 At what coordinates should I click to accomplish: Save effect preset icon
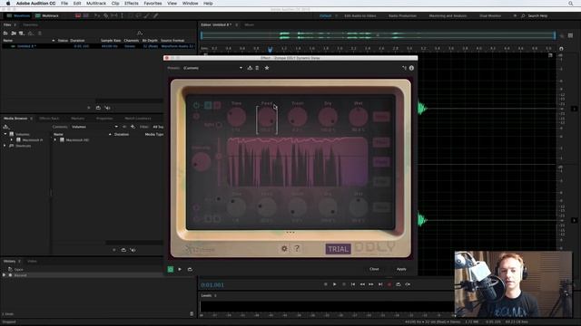pyautogui.click(x=250, y=68)
